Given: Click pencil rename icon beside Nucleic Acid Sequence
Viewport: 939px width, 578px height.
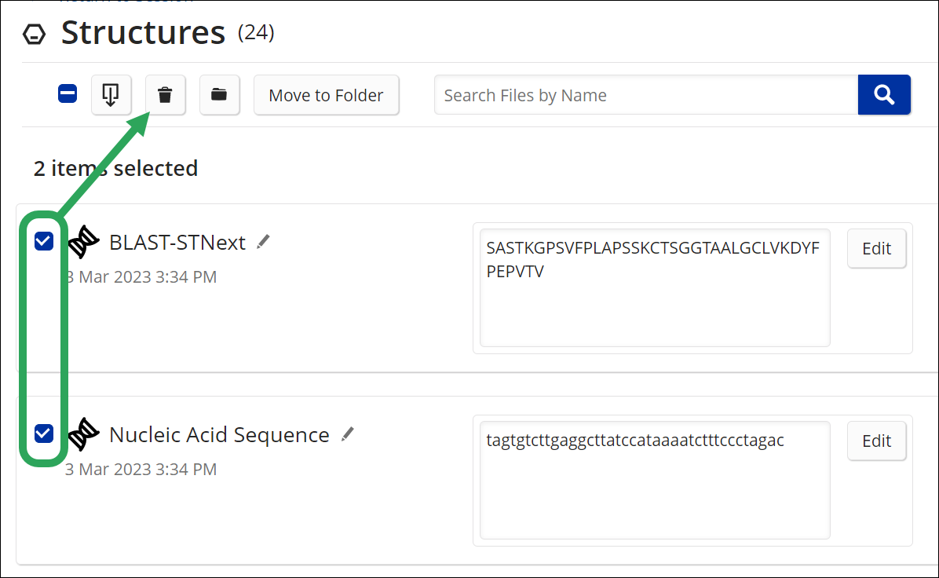Looking at the screenshot, I should (347, 434).
